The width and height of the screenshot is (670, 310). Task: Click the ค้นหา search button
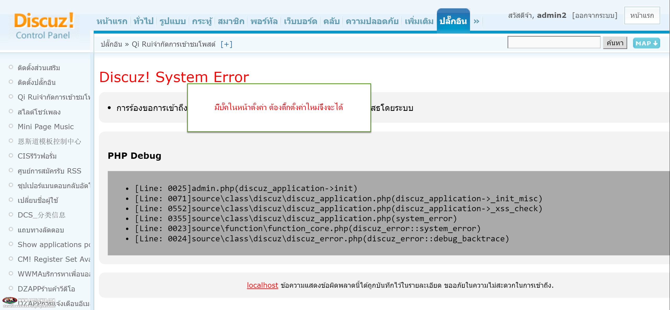(615, 43)
